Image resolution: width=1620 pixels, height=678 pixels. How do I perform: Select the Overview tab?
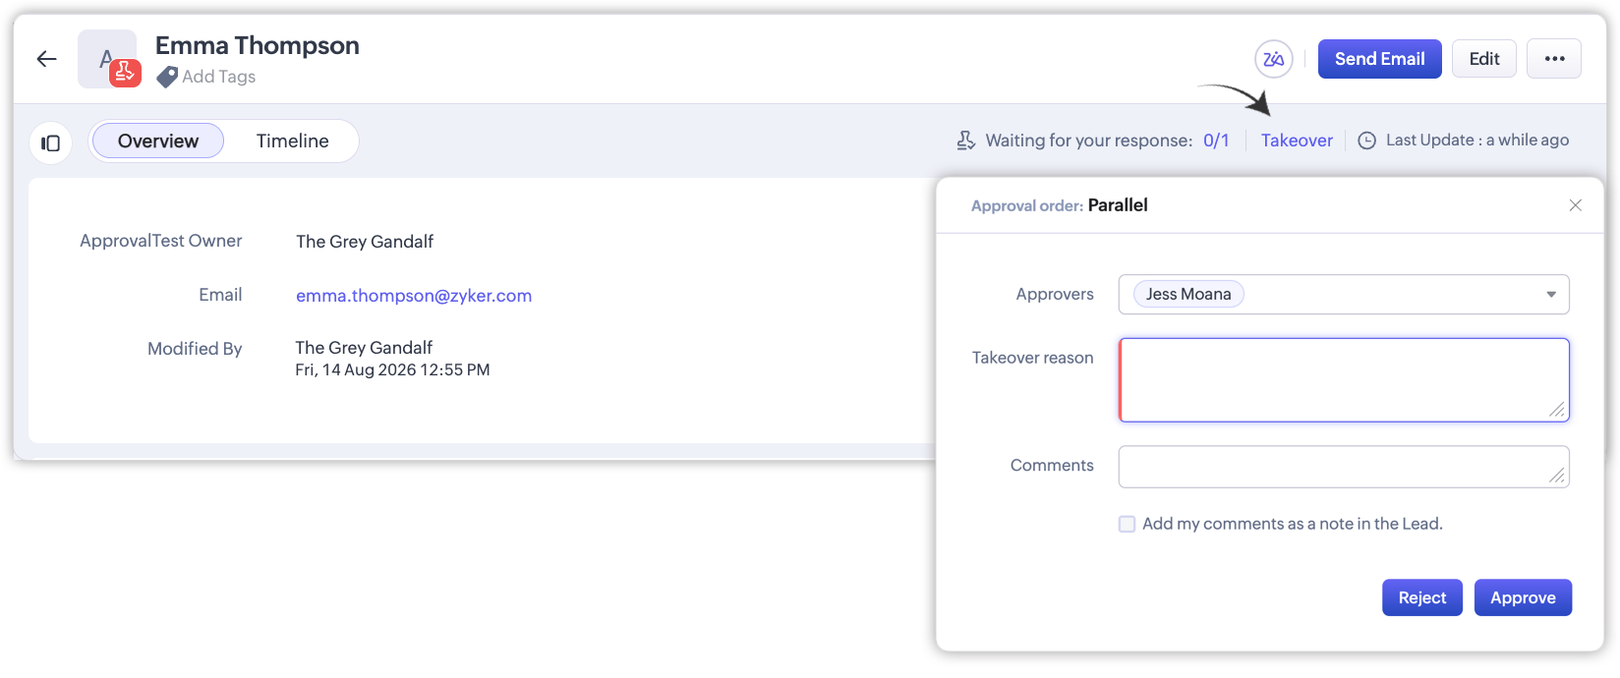click(x=158, y=141)
